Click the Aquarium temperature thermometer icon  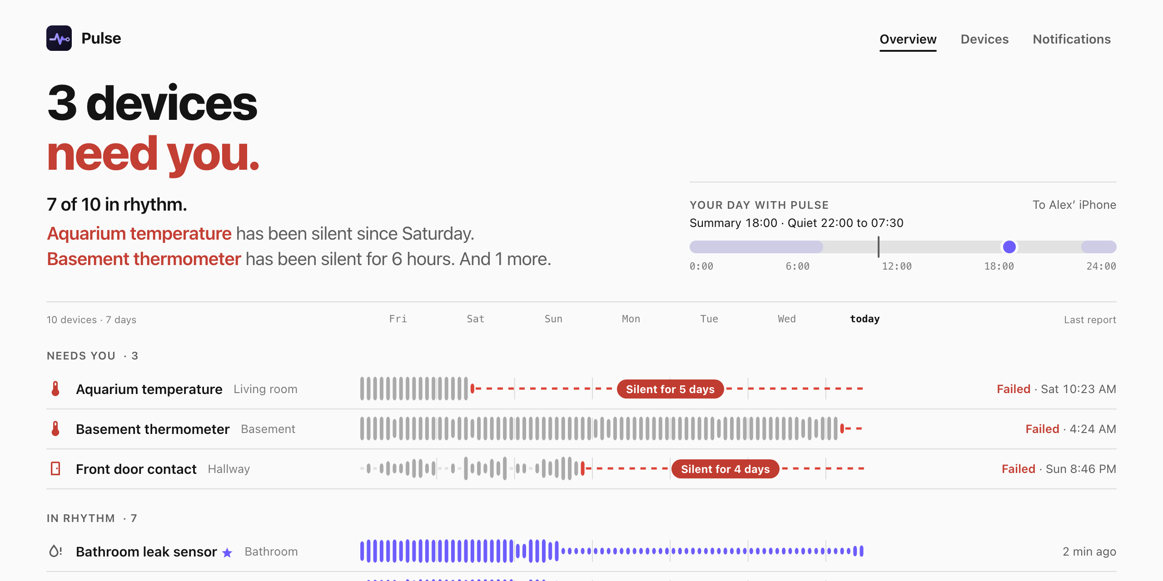[55, 389]
